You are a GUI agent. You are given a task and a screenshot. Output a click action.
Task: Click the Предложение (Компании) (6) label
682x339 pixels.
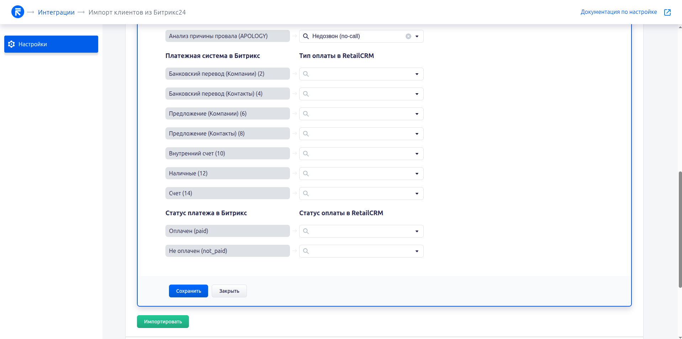(228, 113)
